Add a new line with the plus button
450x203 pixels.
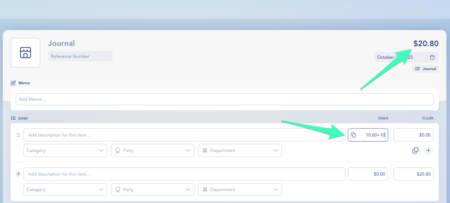pyautogui.click(x=428, y=150)
